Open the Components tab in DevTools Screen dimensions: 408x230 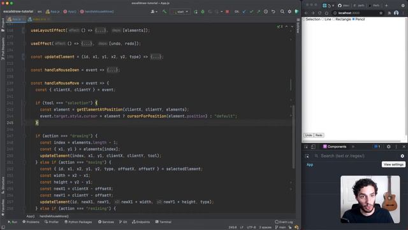(x=335, y=147)
